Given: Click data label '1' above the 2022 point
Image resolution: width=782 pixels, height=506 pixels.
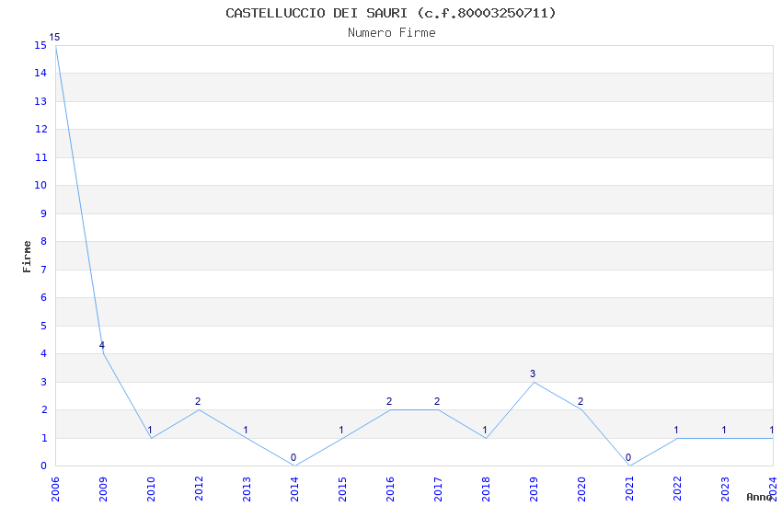Looking at the screenshot, I should click(676, 430).
